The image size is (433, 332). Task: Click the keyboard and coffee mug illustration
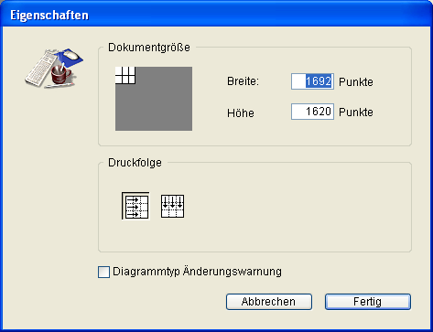tap(54, 68)
